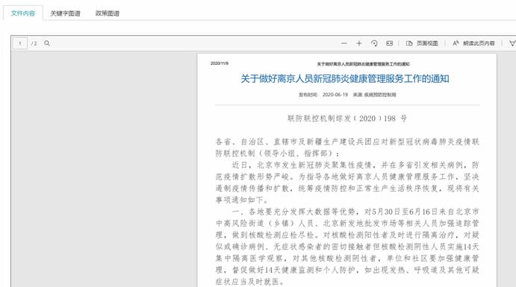The width and height of the screenshot is (516, 287).
Task: Open the PDF search magnifier icon
Action: point(47,43)
